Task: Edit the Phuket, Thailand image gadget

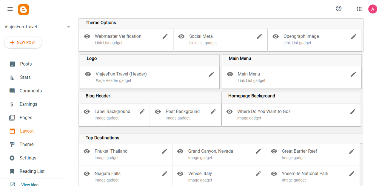Action: tap(164, 151)
